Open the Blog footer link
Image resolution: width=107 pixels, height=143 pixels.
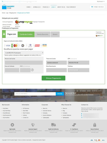64,111
